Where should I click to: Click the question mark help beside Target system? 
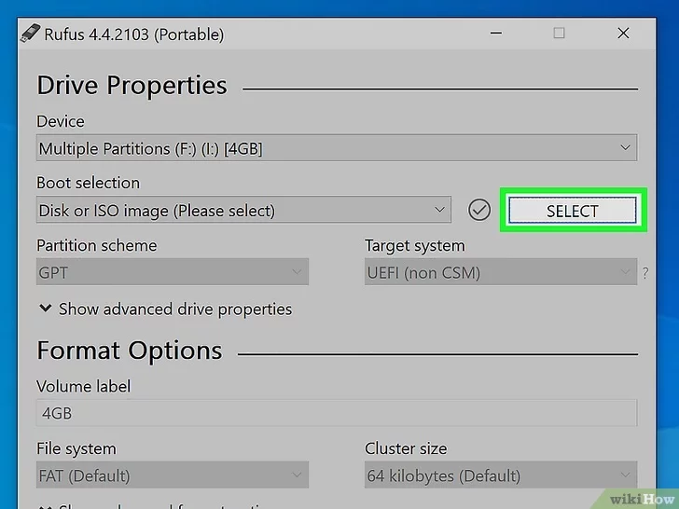(645, 272)
